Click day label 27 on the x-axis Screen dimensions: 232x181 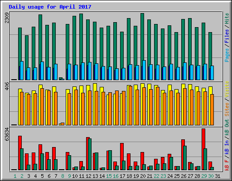click(x=190, y=176)
